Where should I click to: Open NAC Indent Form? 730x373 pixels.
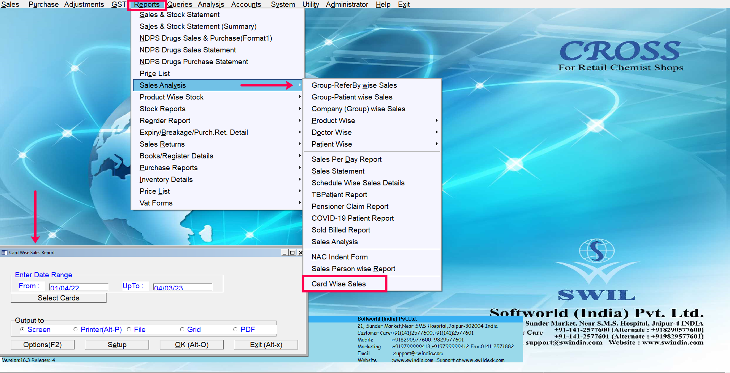point(372,257)
